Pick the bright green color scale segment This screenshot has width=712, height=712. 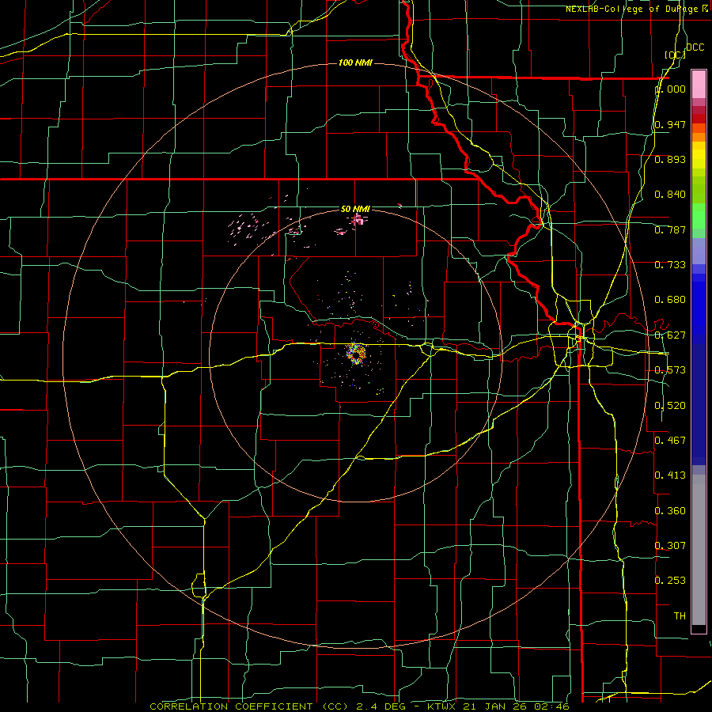pos(699,216)
